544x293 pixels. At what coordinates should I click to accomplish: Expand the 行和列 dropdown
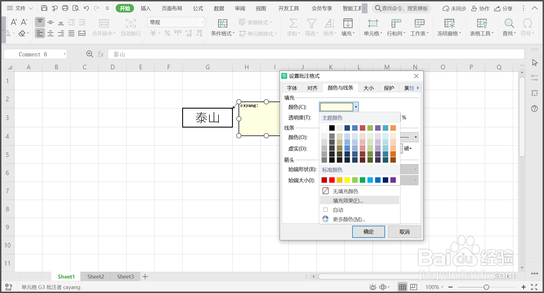coord(396,33)
